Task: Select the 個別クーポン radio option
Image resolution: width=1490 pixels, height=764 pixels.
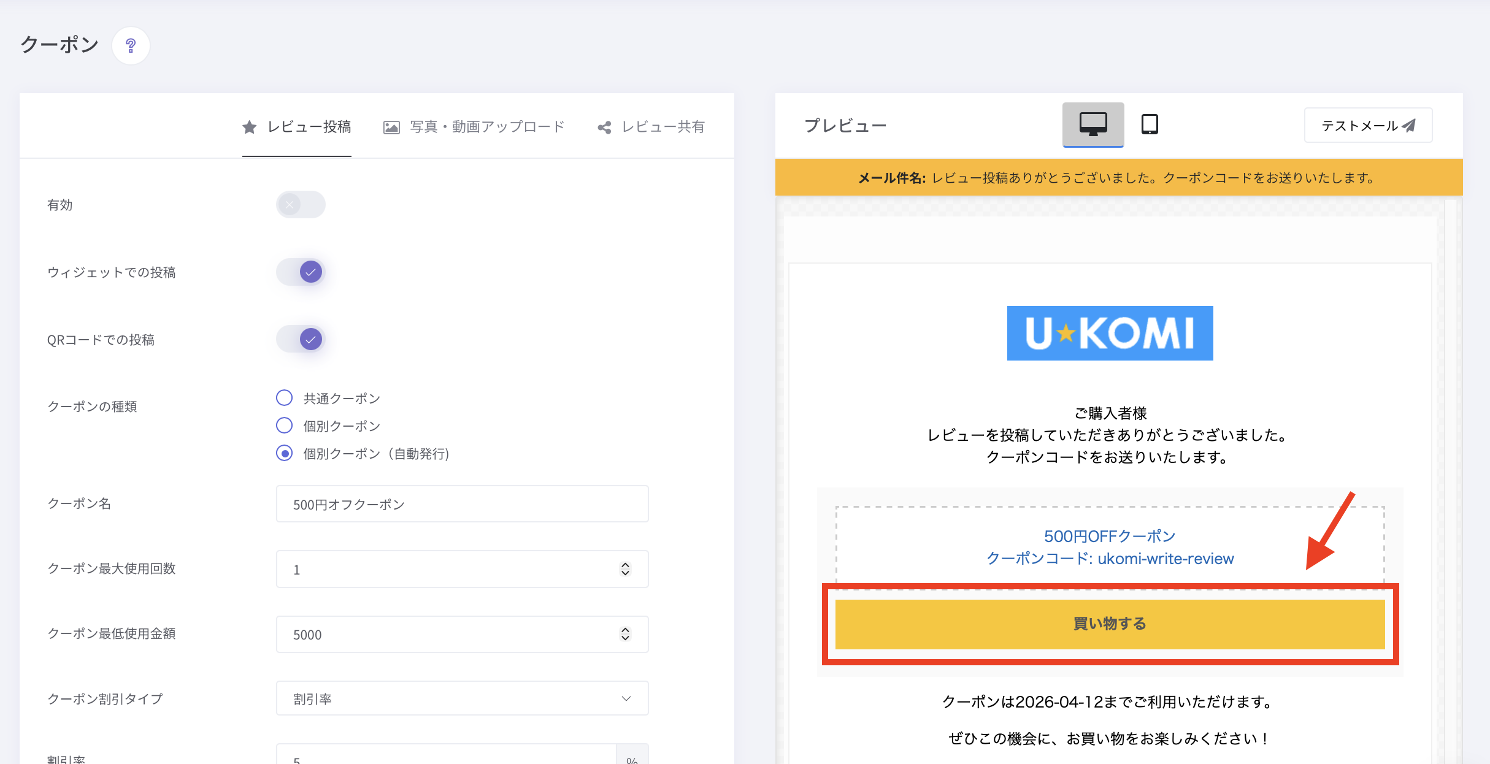Action: tap(284, 426)
